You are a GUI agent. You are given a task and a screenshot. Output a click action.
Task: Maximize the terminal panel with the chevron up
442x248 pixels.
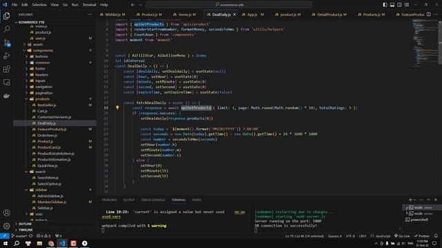click(x=428, y=200)
